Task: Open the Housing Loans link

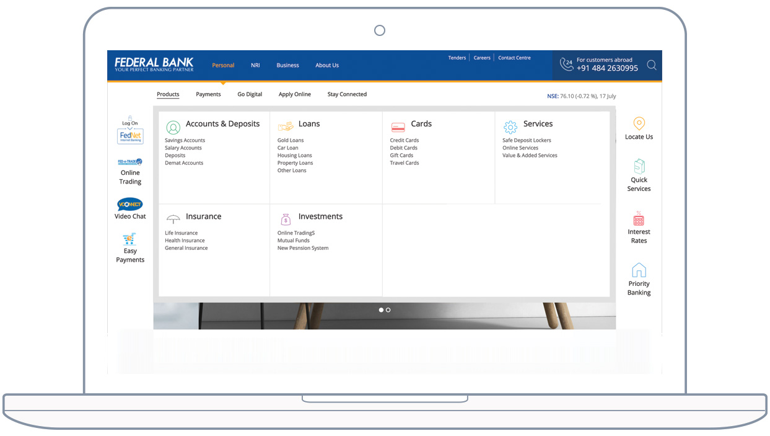Action: (x=294, y=156)
